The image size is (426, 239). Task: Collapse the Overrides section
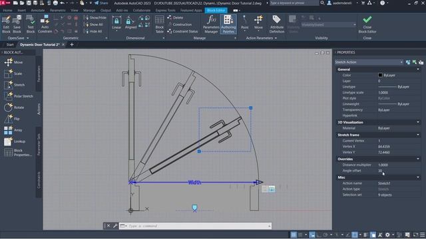click(x=418, y=159)
